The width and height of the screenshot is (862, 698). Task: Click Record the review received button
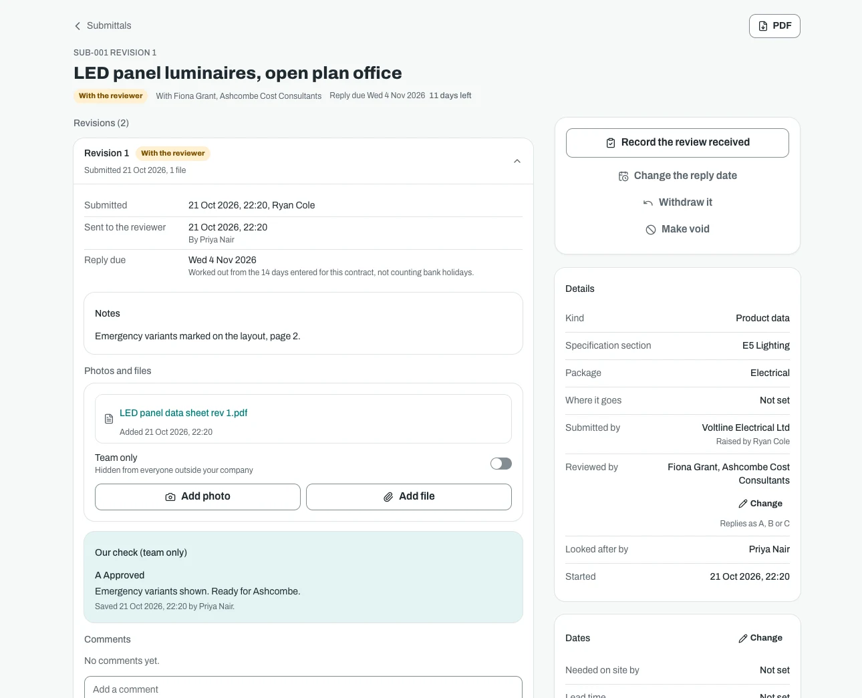[678, 143]
